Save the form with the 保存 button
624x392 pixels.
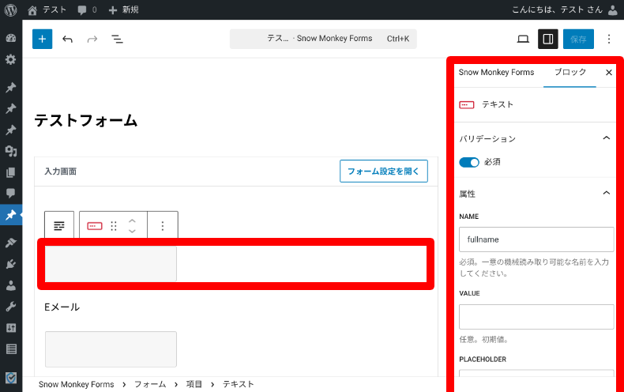click(578, 39)
